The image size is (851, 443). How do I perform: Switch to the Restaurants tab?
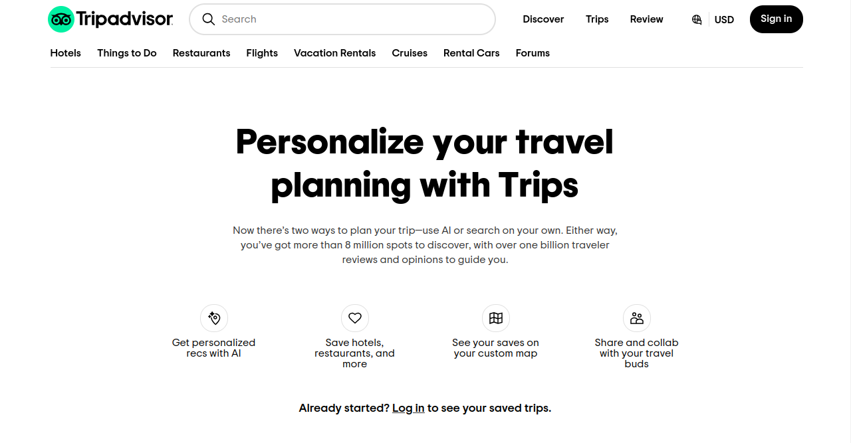[x=201, y=53]
